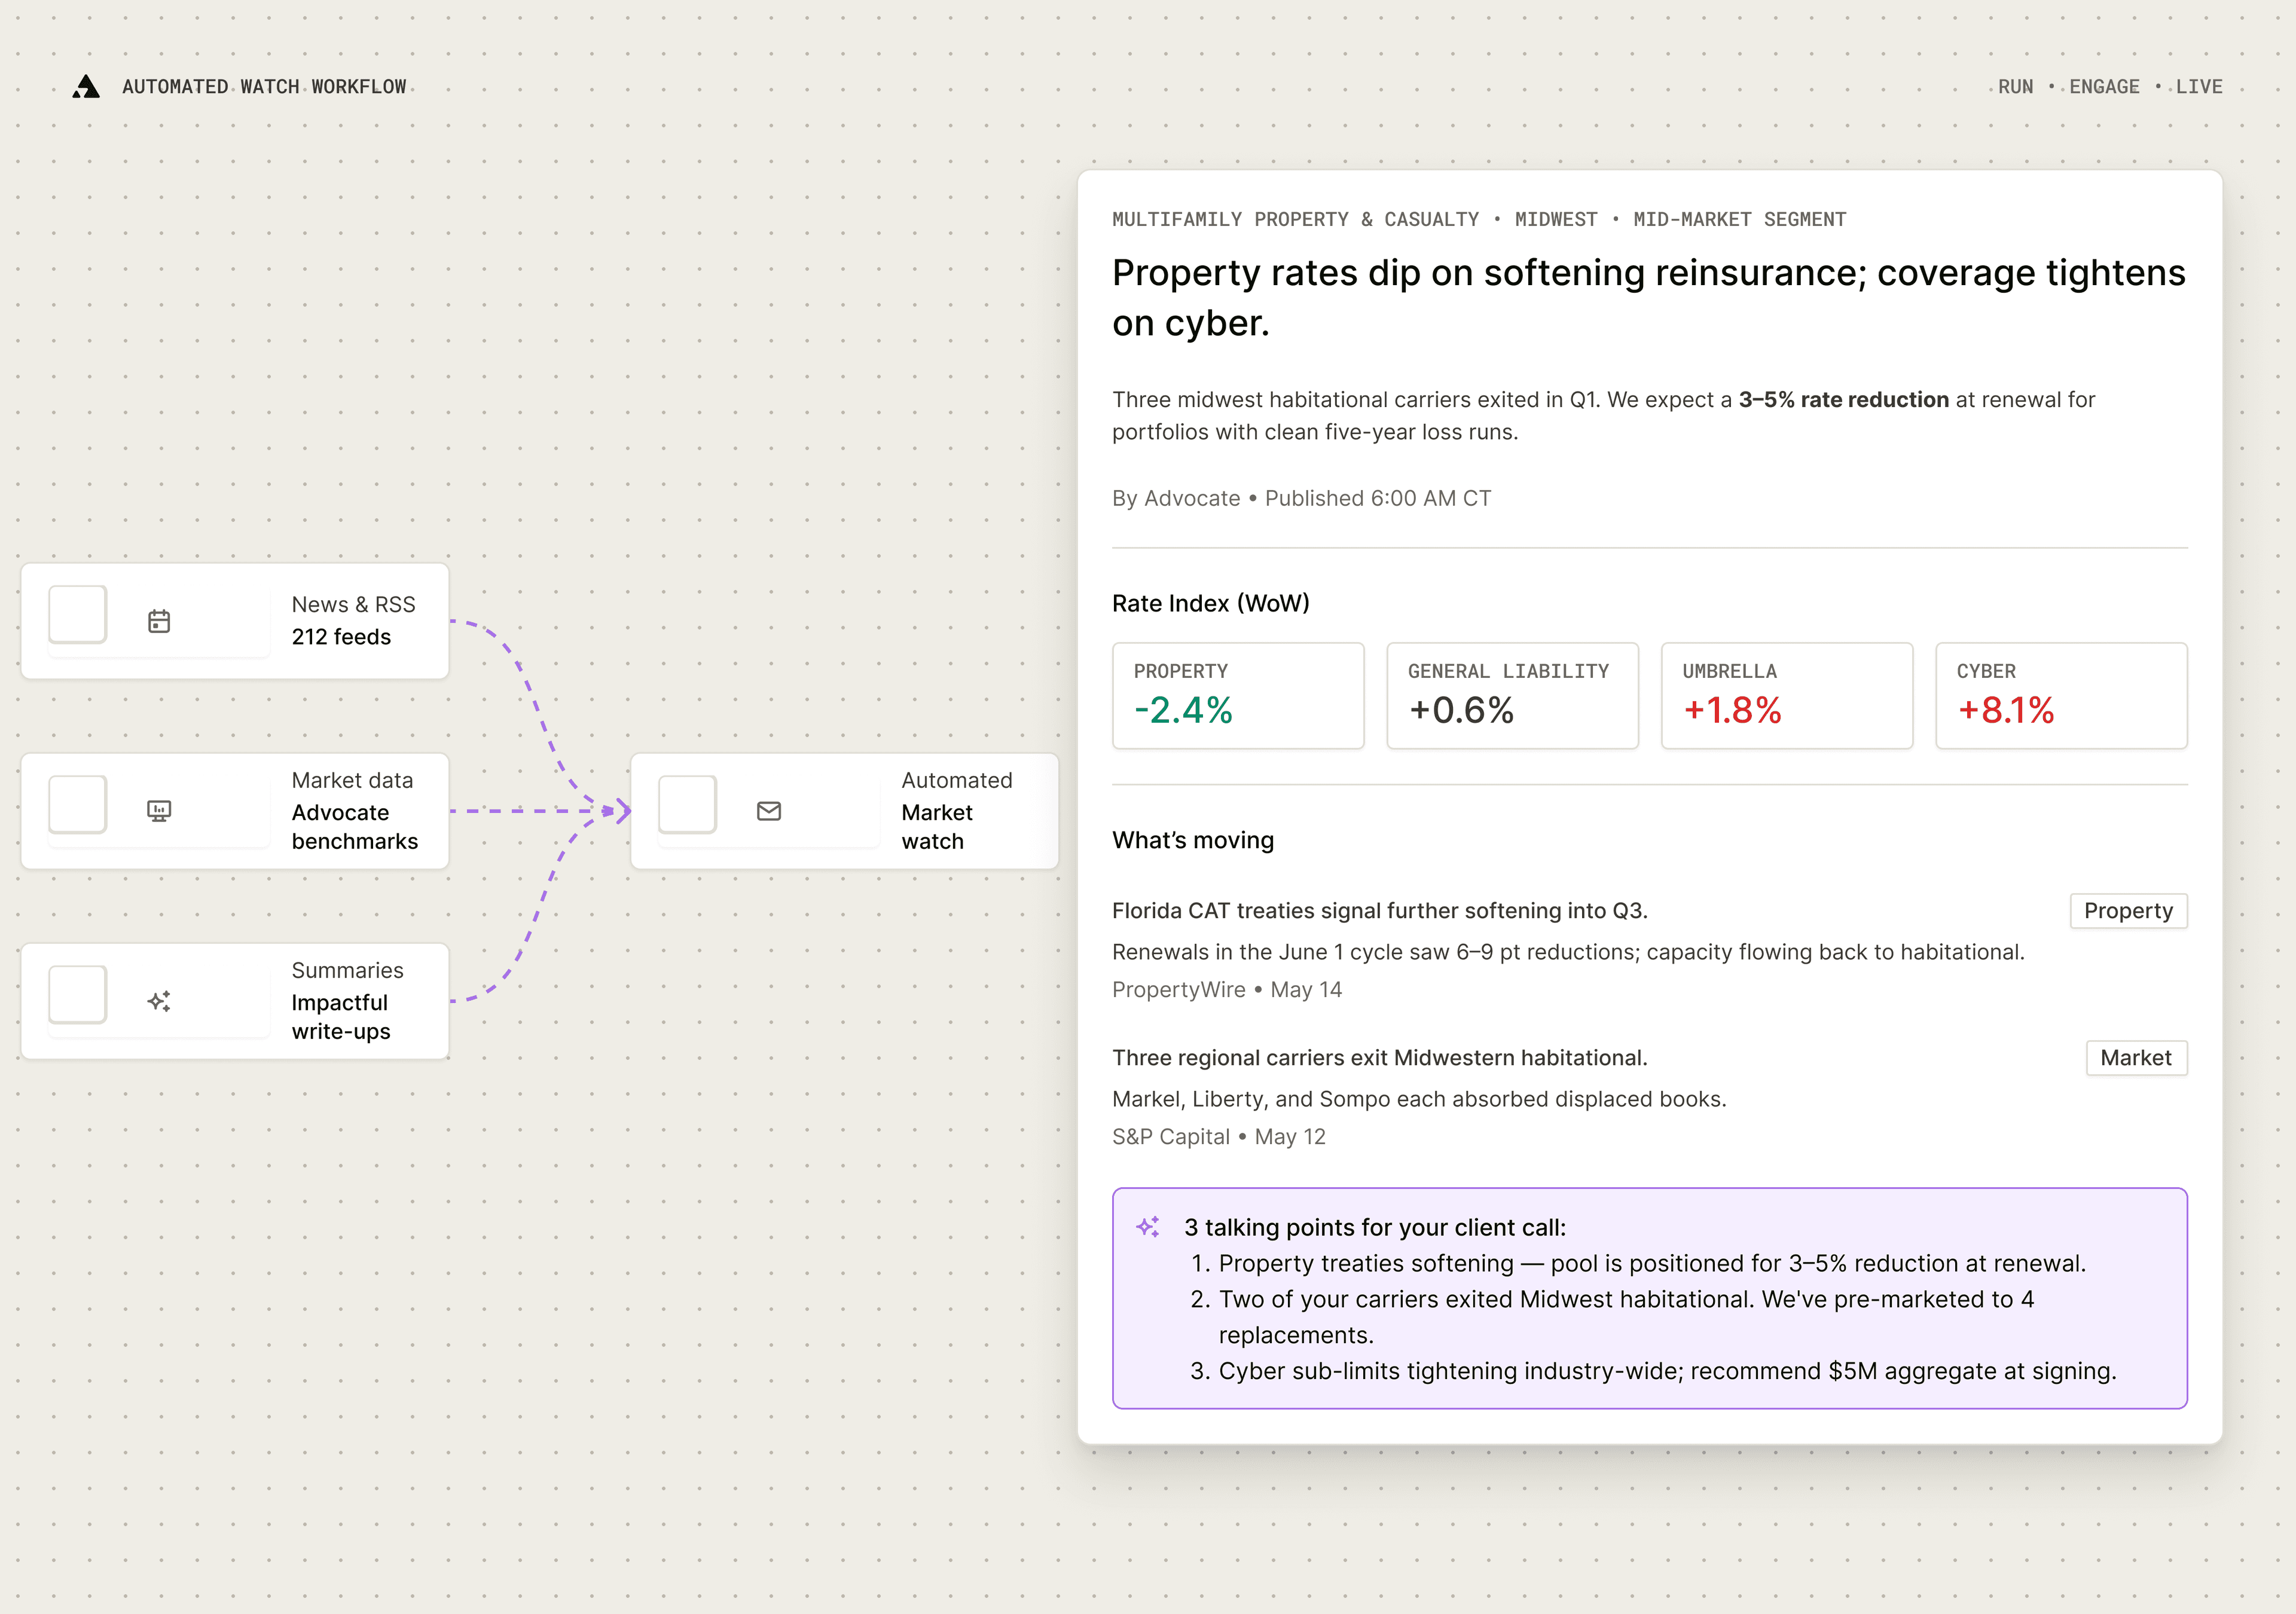2296x1614 pixels.
Task: Click the 'Markel, Liberty, and Sompo' summary line
Action: (x=1419, y=1099)
